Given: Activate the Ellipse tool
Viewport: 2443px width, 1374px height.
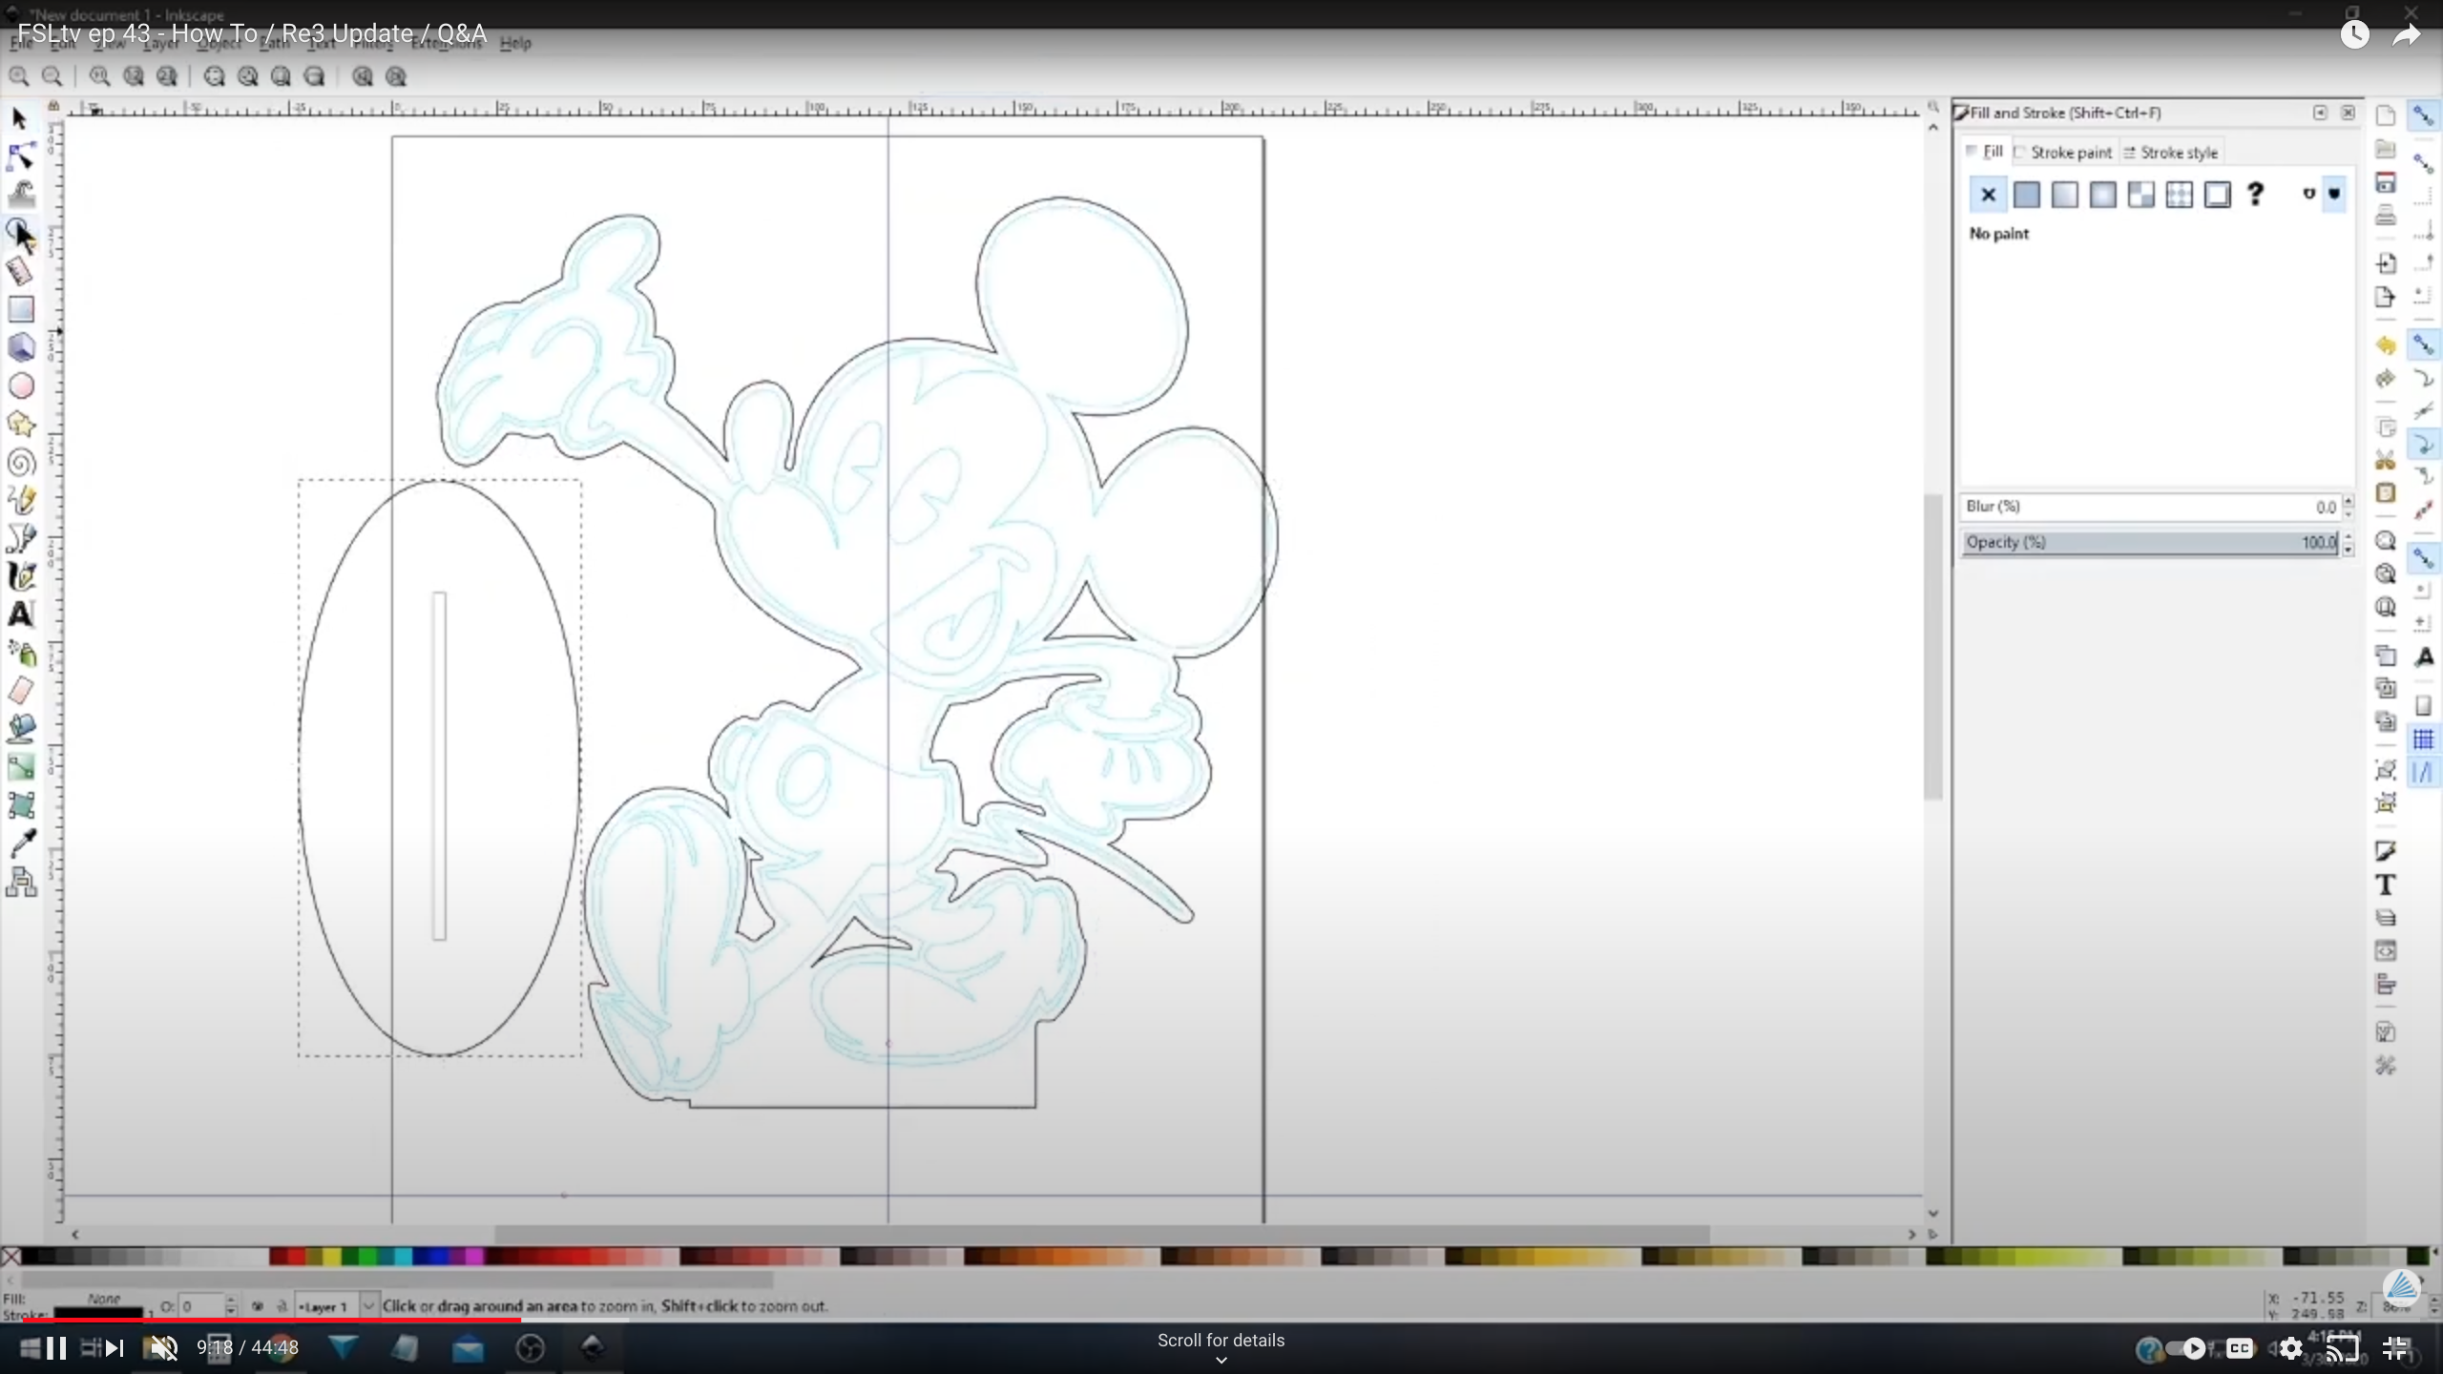Looking at the screenshot, I should 21,385.
